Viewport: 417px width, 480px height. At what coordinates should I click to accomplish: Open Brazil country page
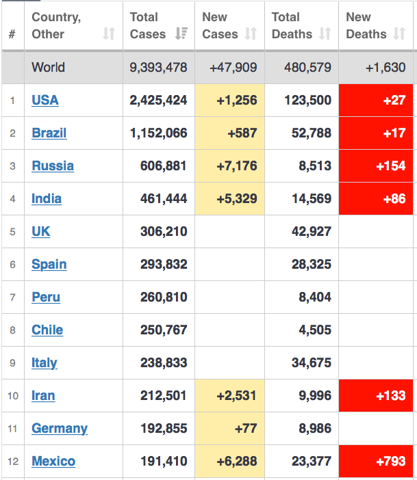pos(49,133)
